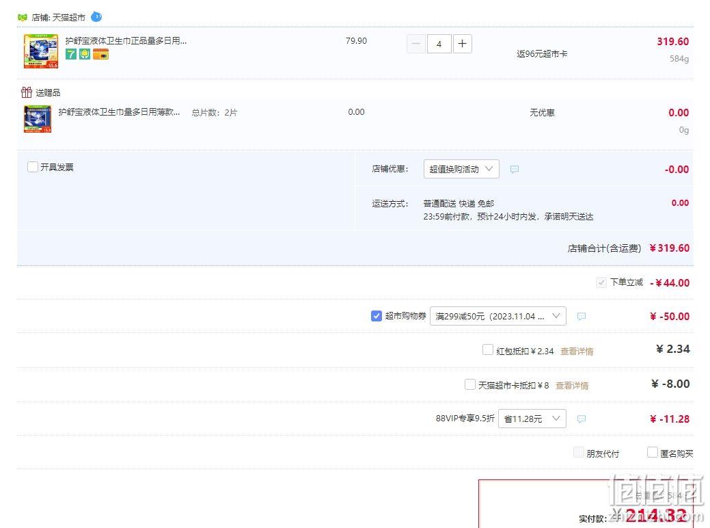Click the ¥319.60 store total amount
The width and height of the screenshot is (710, 528).
coord(669,248)
